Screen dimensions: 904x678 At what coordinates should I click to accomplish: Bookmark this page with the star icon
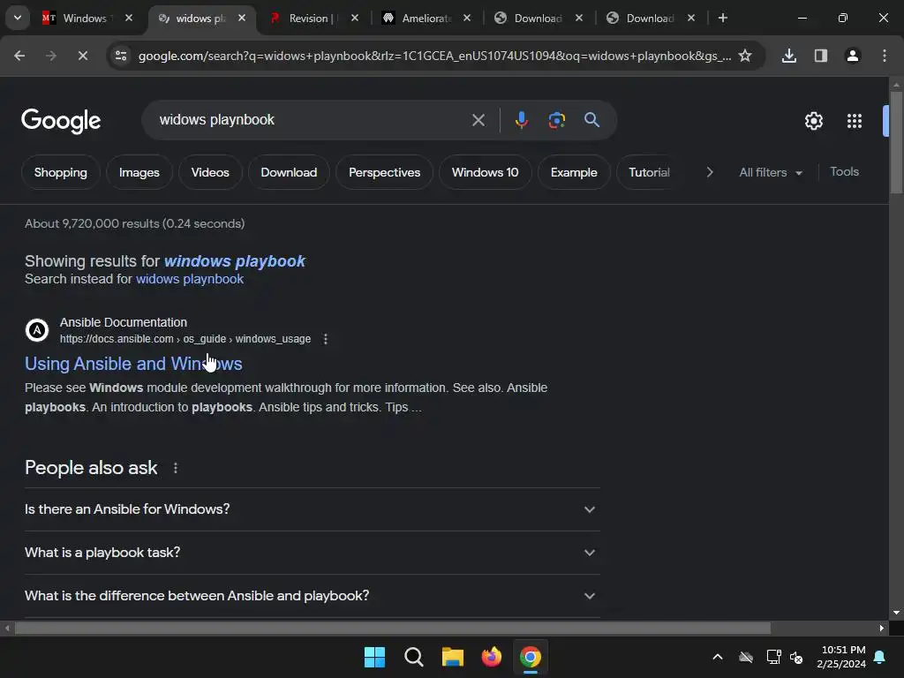745,56
